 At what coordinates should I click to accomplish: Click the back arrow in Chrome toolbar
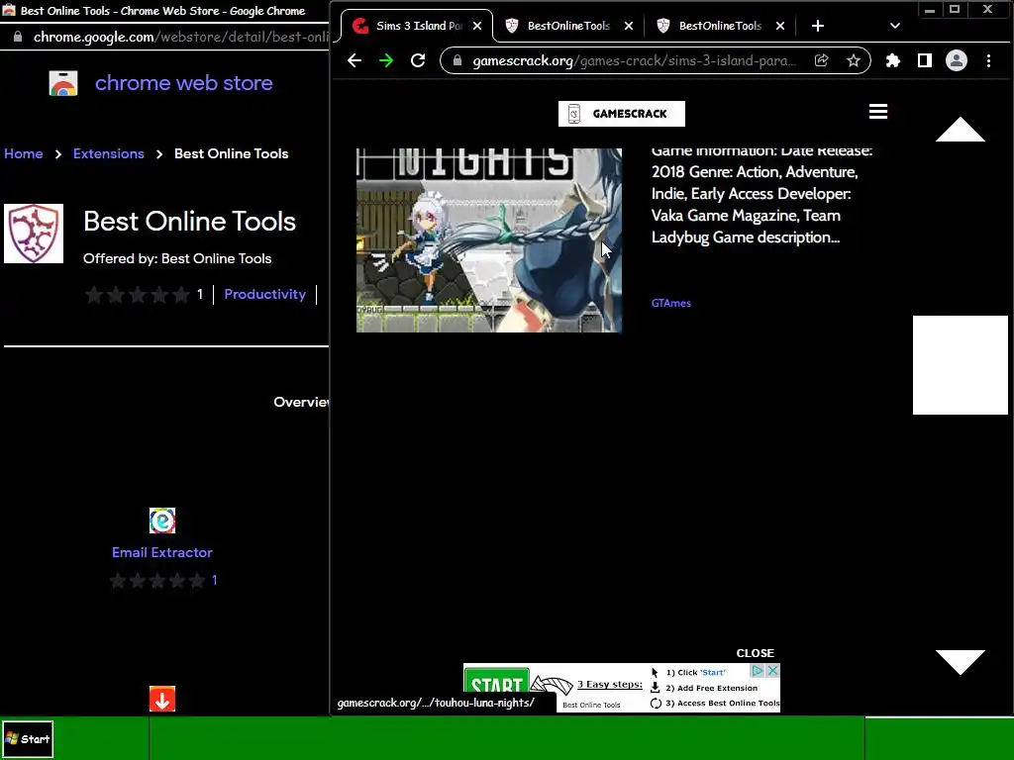354,60
